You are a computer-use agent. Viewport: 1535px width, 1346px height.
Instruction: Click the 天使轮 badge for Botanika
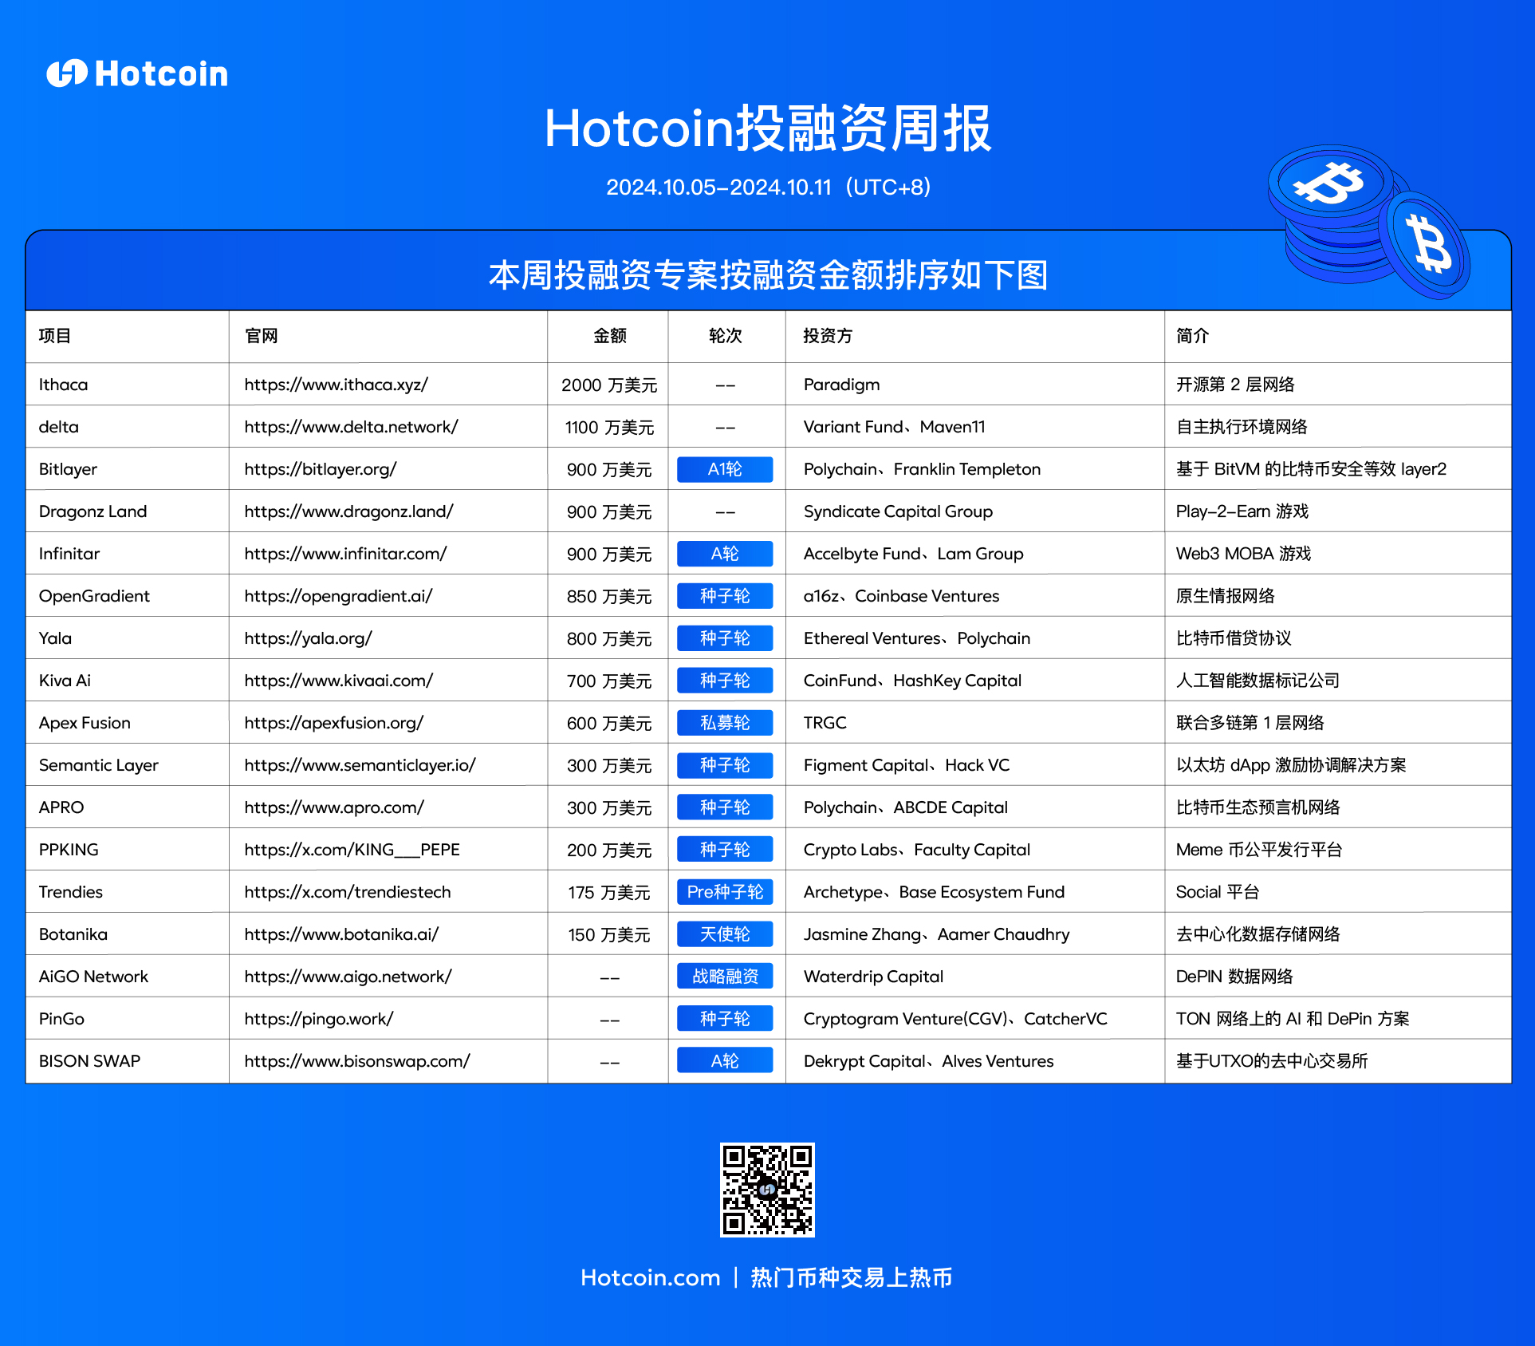(x=725, y=934)
